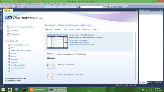Open the Data category link
Screen dimensions: 164x92
(x=95, y=29)
